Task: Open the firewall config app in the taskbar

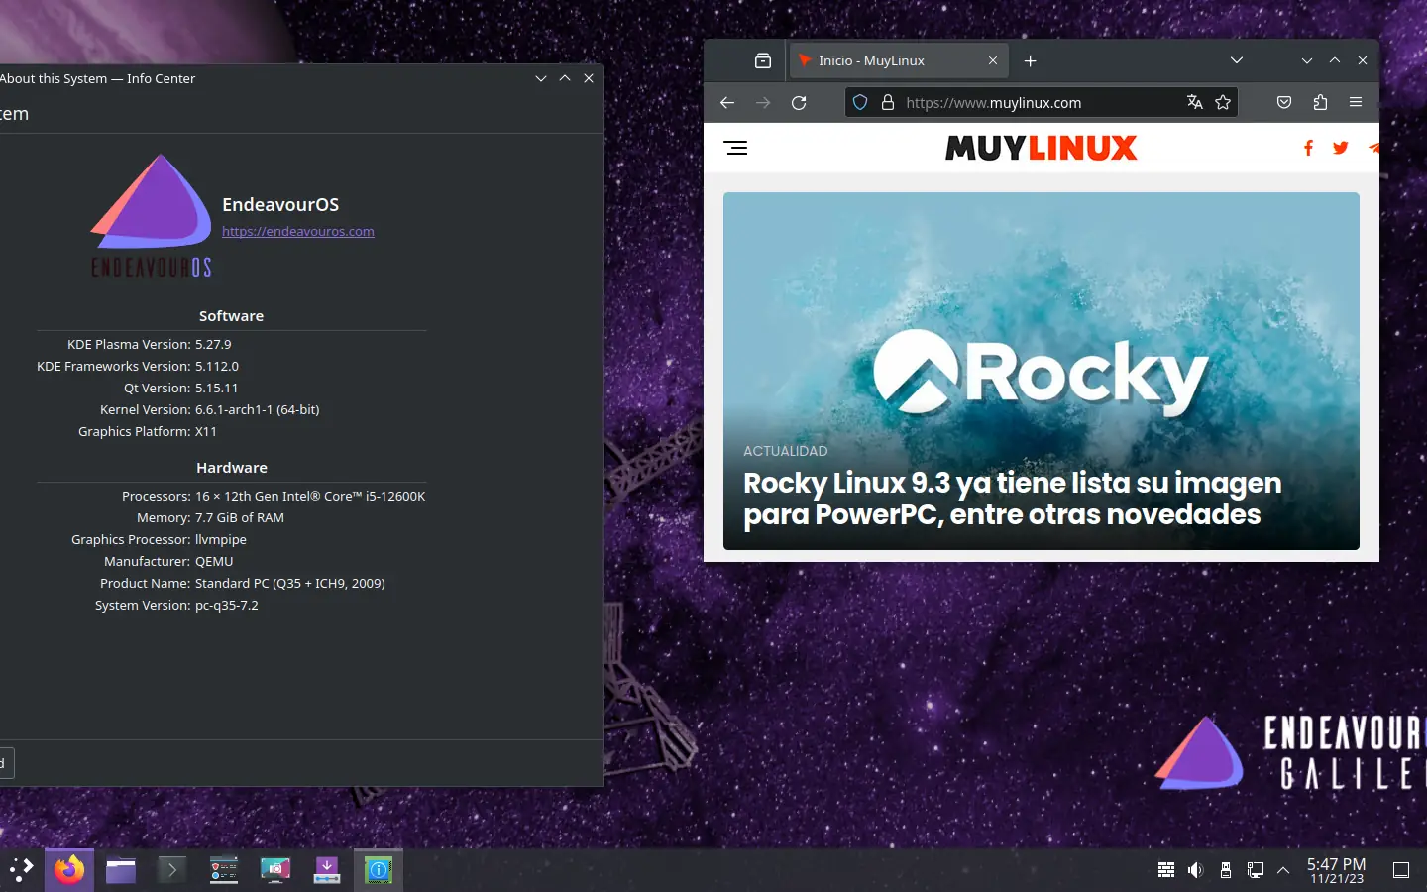Action: [x=224, y=870]
